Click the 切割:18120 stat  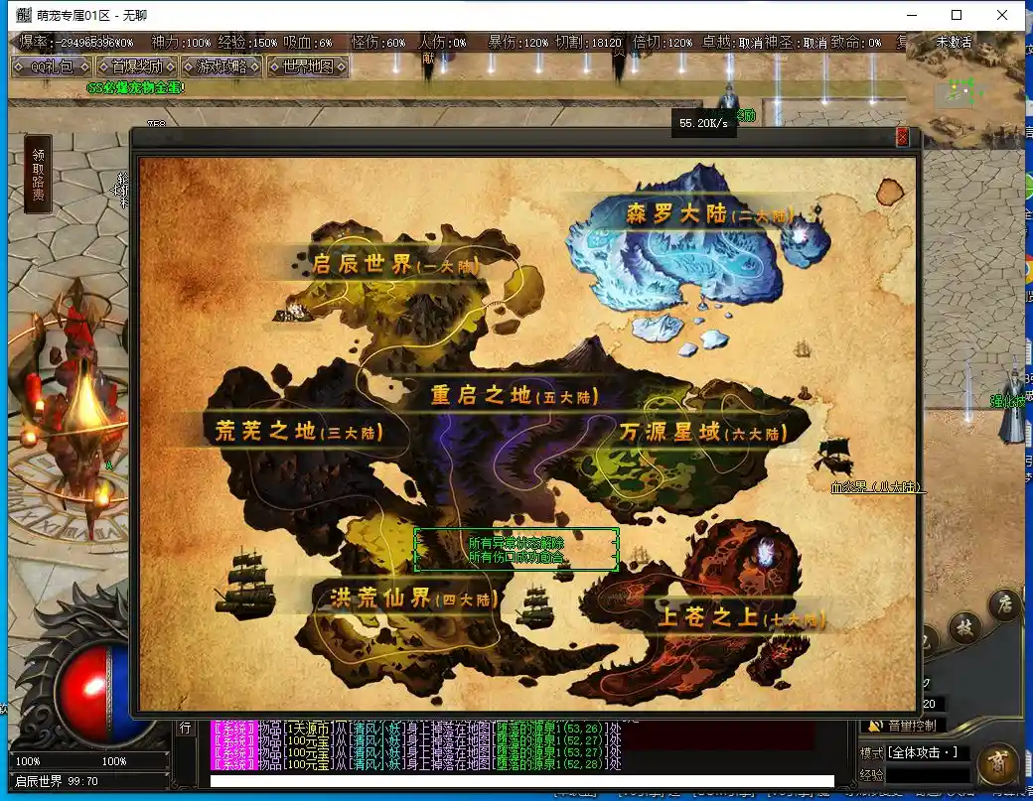coord(588,42)
